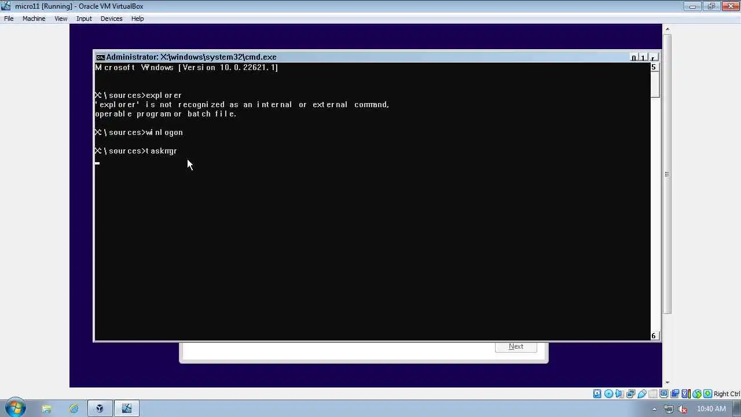Click the VM view scrollbar up arrow
The height and width of the screenshot is (417, 741).
(x=667, y=29)
